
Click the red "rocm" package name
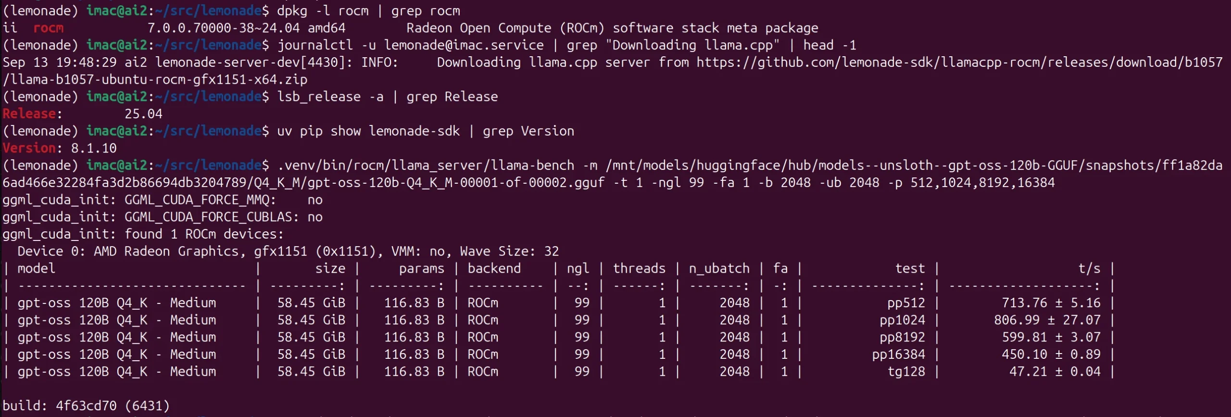point(48,28)
